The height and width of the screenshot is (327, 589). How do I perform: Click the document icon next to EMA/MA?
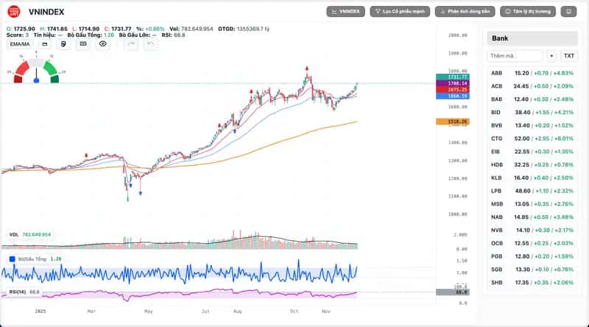click(x=63, y=44)
